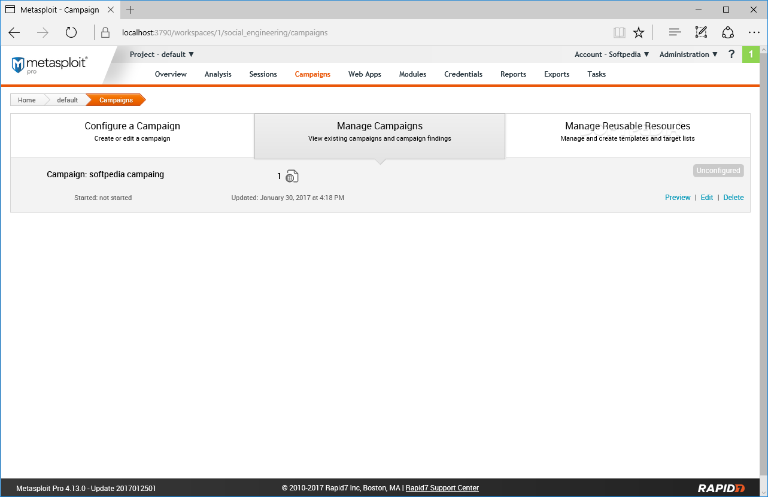The width and height of the screenshot is (768, 497).
Task: Click the Updated January 30, 2017 timestamp
Action: [x=288, y=198]
